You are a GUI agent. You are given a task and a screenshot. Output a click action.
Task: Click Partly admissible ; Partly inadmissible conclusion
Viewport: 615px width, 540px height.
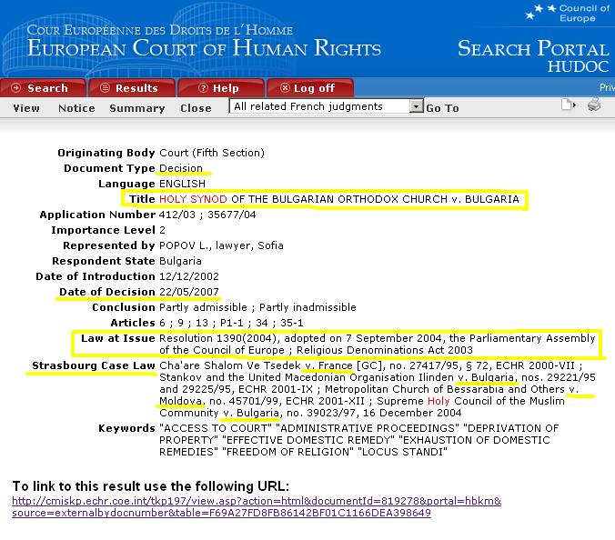pos(257,307)
